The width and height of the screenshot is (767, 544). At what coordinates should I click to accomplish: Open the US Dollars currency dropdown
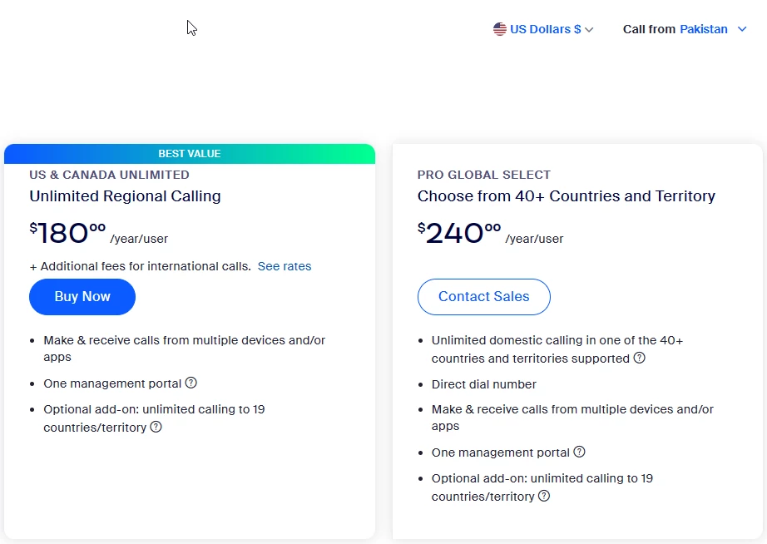545,29
